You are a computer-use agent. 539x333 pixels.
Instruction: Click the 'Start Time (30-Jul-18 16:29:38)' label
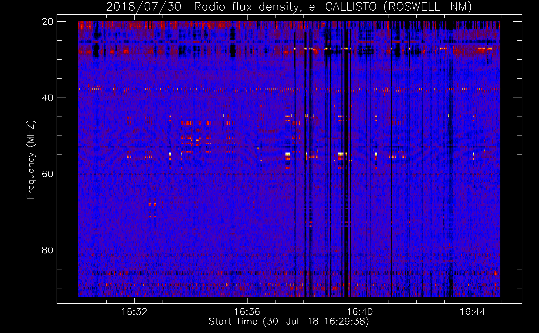pyautogui.click(x=289, y=322)
